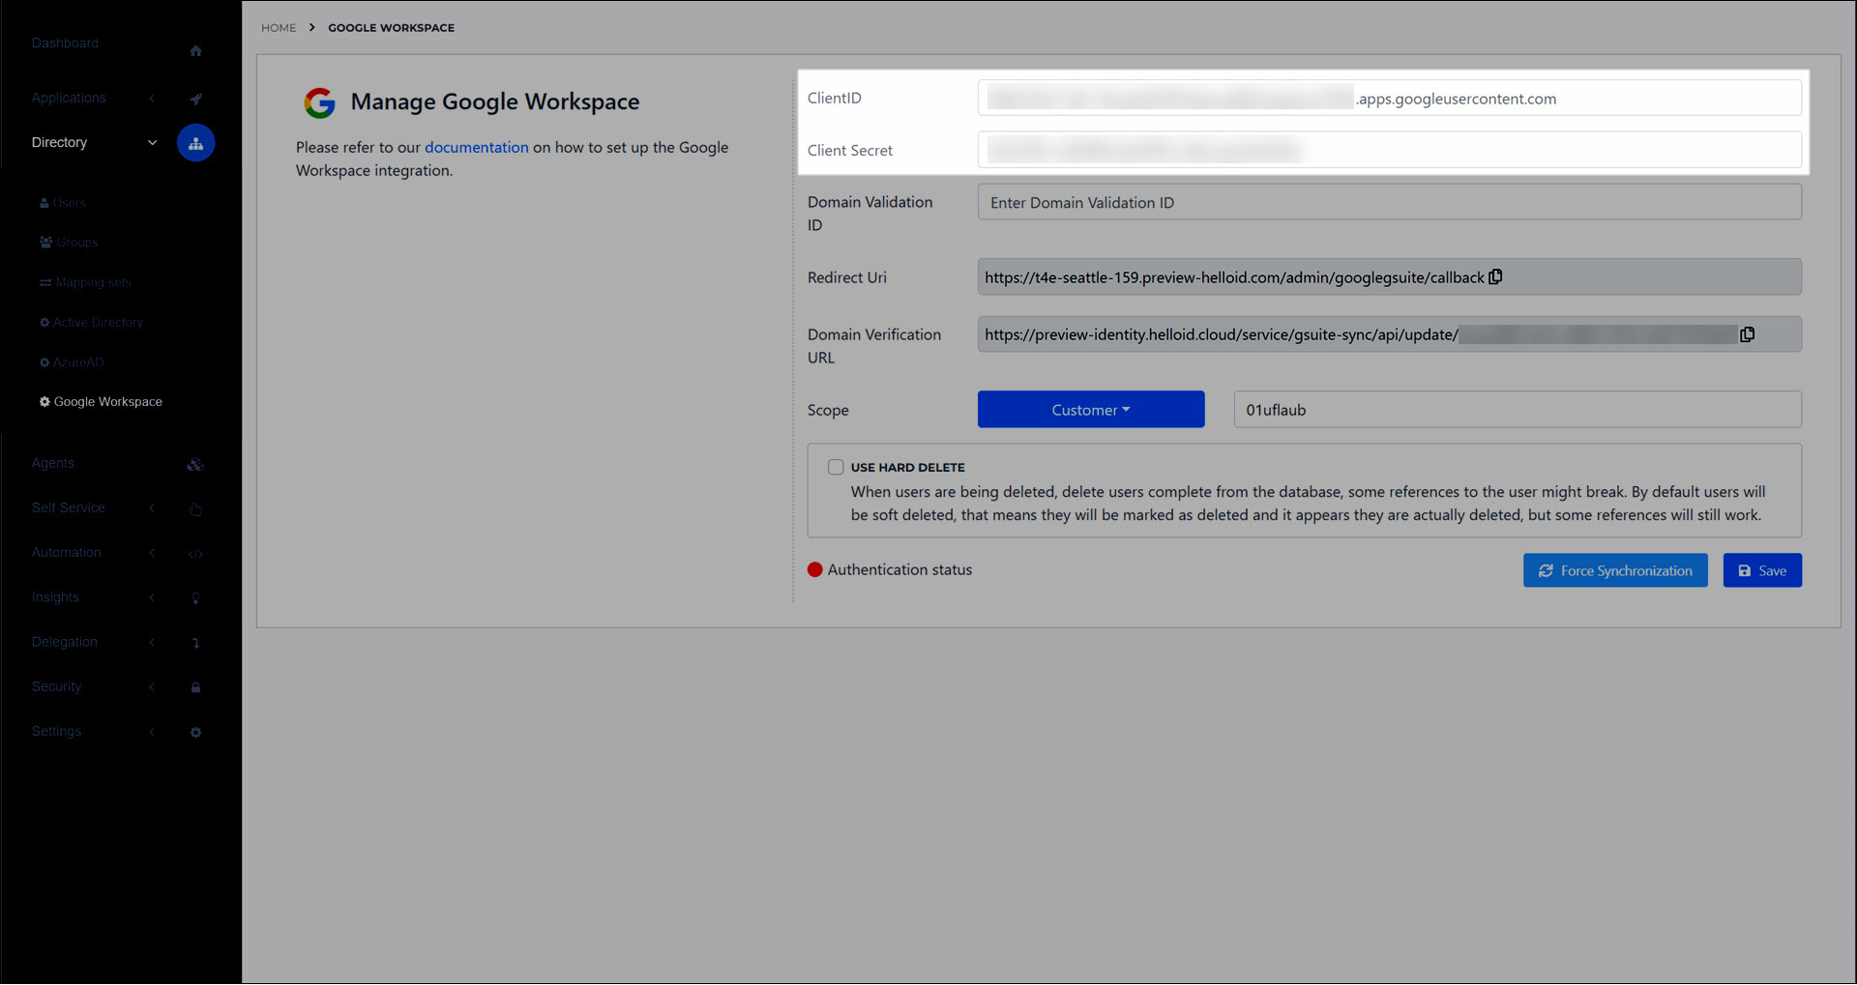Viewport: 1857px width, 985px height.
Task: Expand the Automation menu chevron
Action: 152,553
